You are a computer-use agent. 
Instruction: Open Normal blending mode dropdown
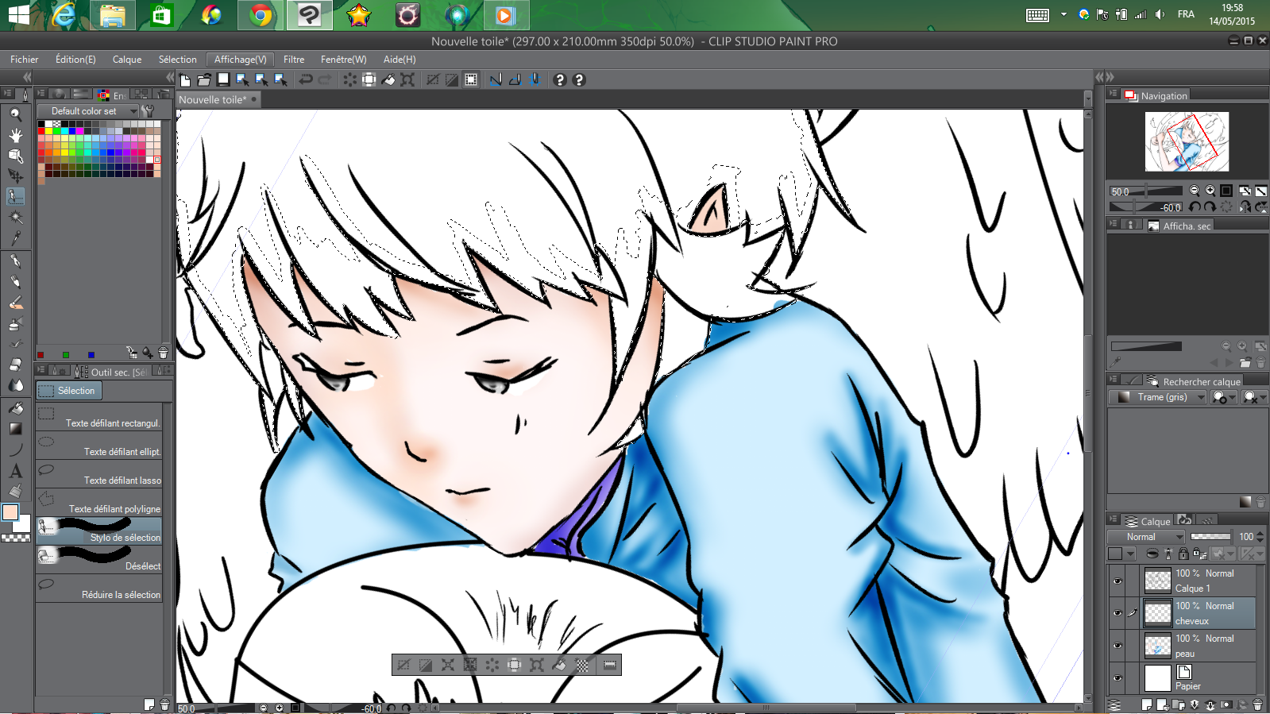(1147, 537)
